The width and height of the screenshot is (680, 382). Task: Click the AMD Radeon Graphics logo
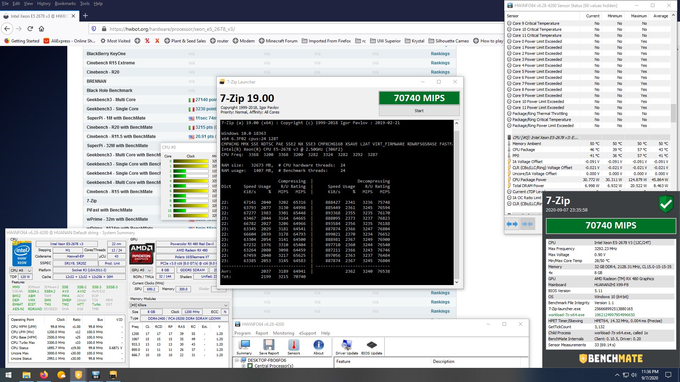pyautogui.click(x=142, y=253)
